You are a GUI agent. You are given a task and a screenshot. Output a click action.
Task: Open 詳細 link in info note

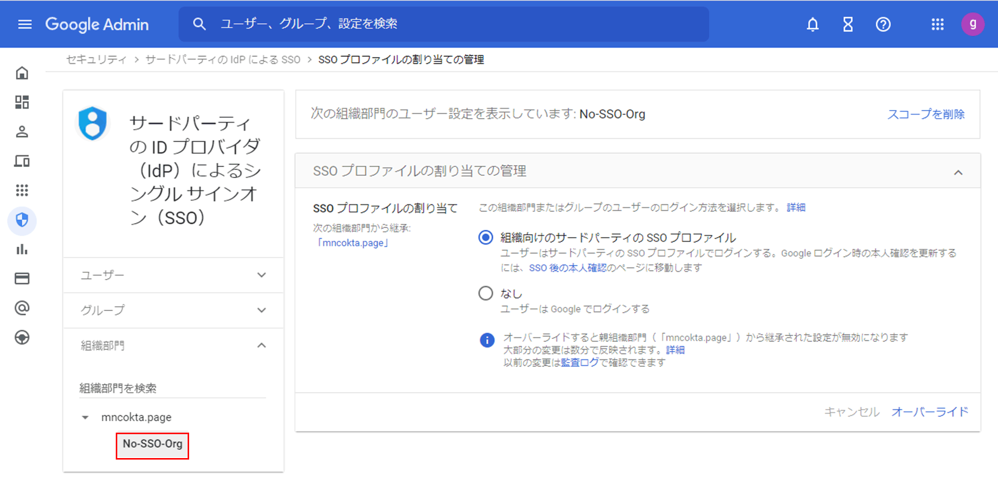pyautogui.click(x=675, y=350)
